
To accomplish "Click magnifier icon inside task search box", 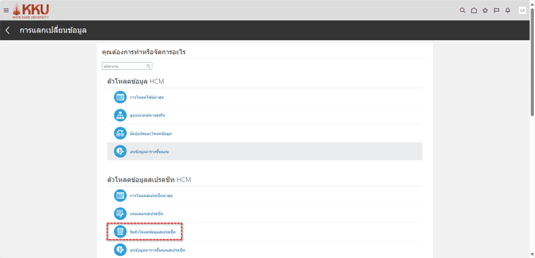I will [148, 66].
